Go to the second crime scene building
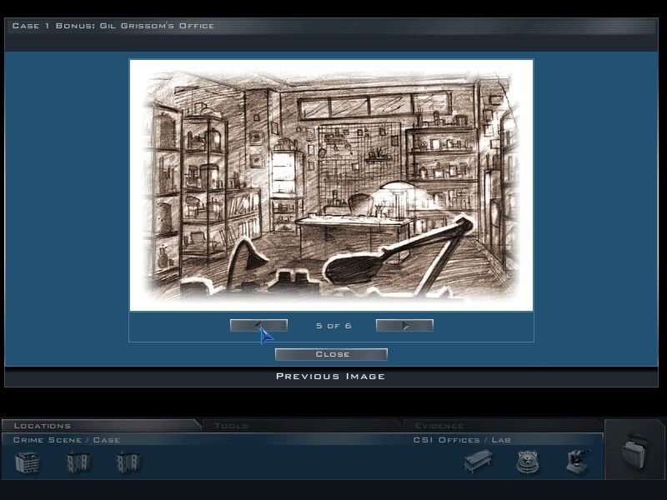Image resolution: width=667 pixels, height=500 pixels. coord(78,462)
